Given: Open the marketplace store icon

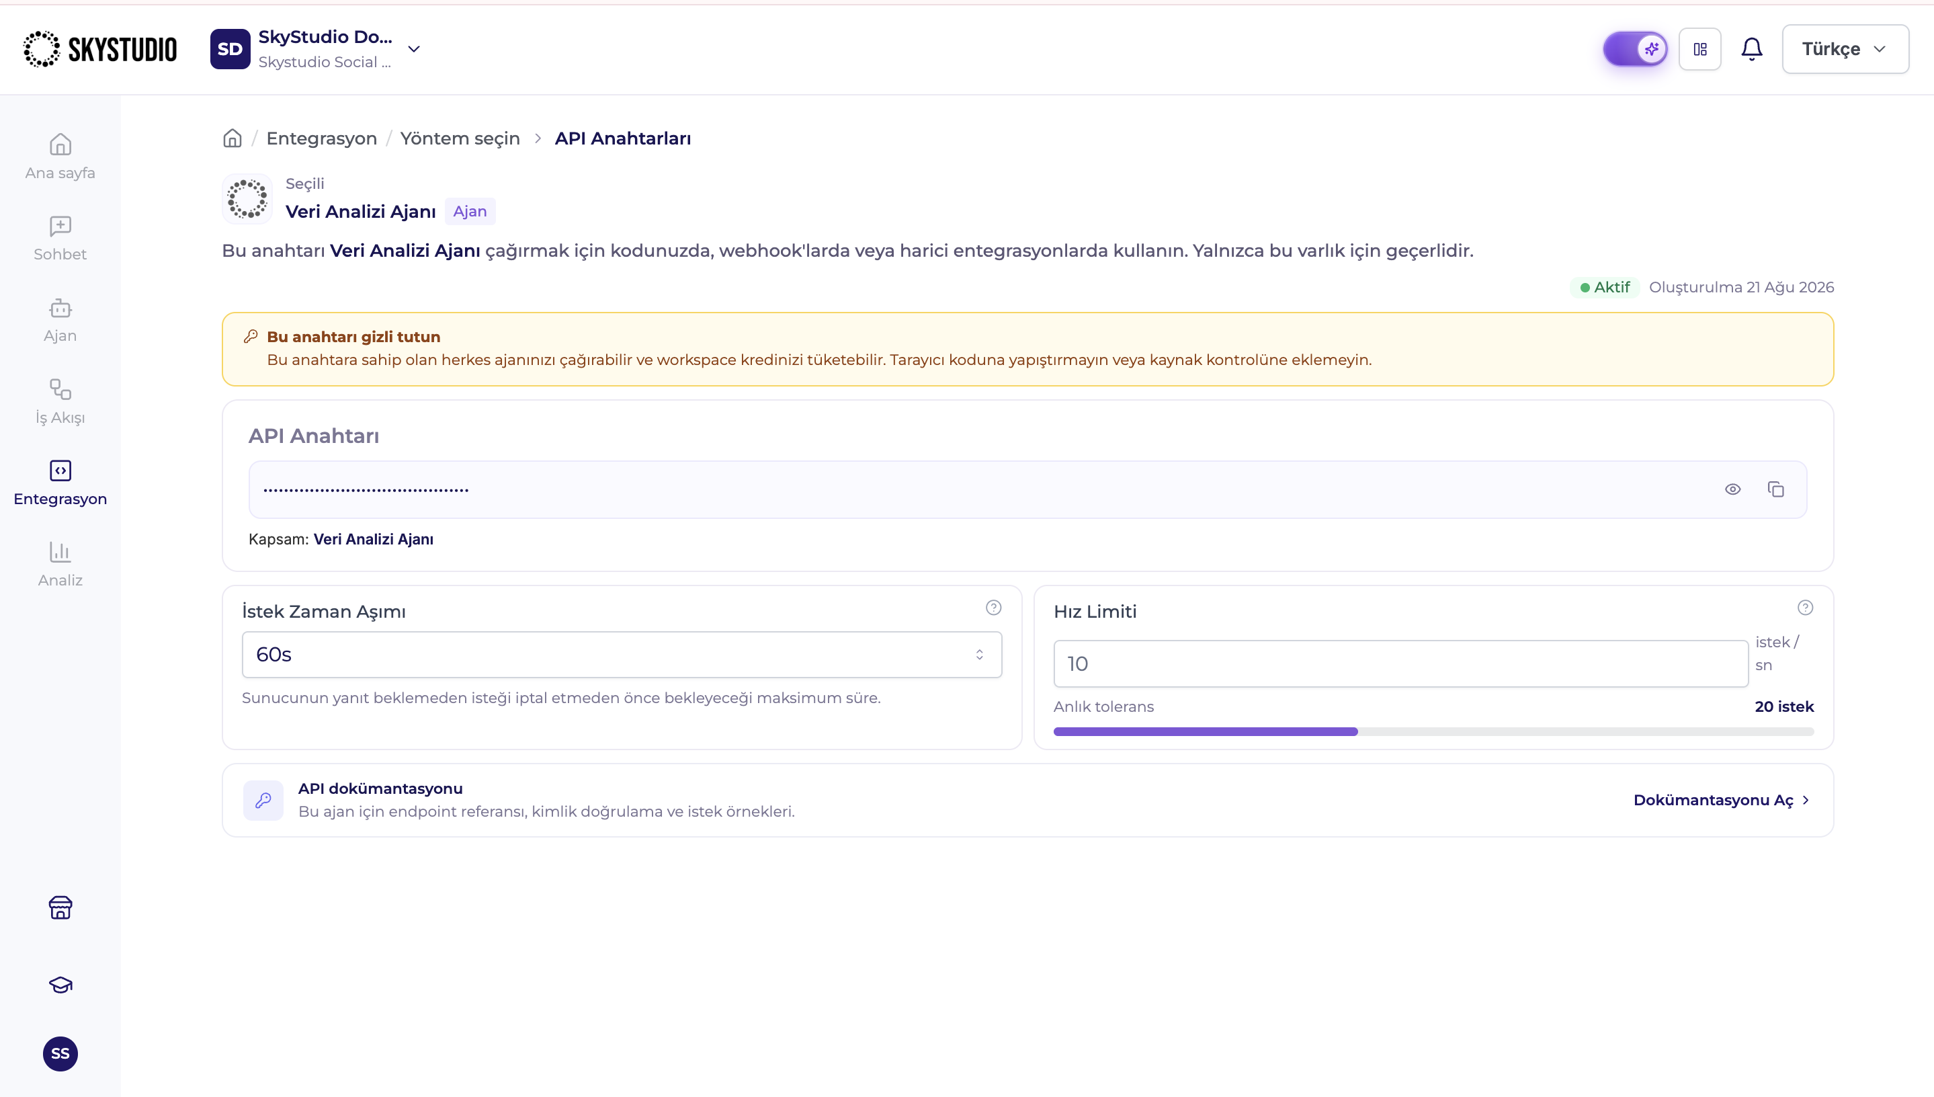Looking at the screenshot, I should click(x=60, y=908).
